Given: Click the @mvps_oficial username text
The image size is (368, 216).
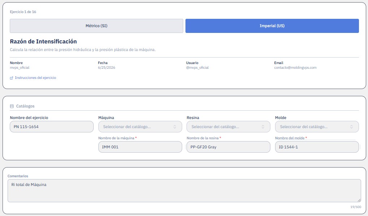Looking at the screenshot, I should click(197, 68).
